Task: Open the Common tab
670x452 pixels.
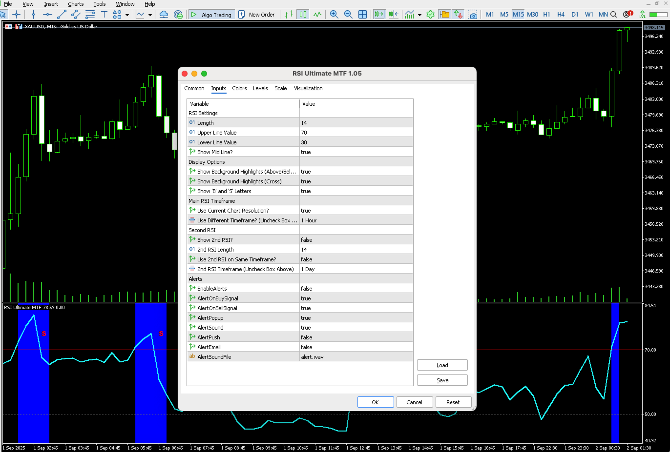Action: pos(194,88)
